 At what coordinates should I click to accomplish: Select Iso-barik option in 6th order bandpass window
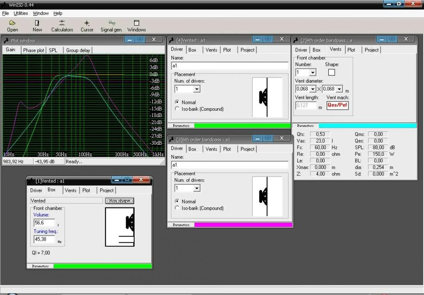pos(177,208)
